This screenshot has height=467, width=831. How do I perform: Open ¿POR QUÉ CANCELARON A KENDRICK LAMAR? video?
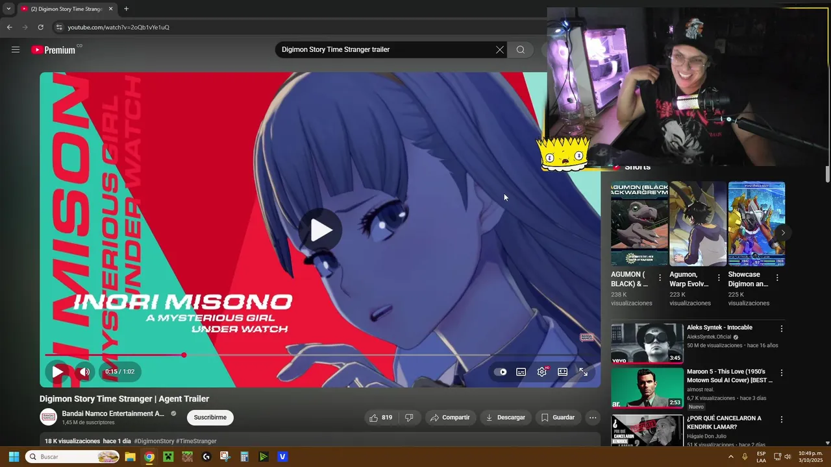tap(724, 422)
